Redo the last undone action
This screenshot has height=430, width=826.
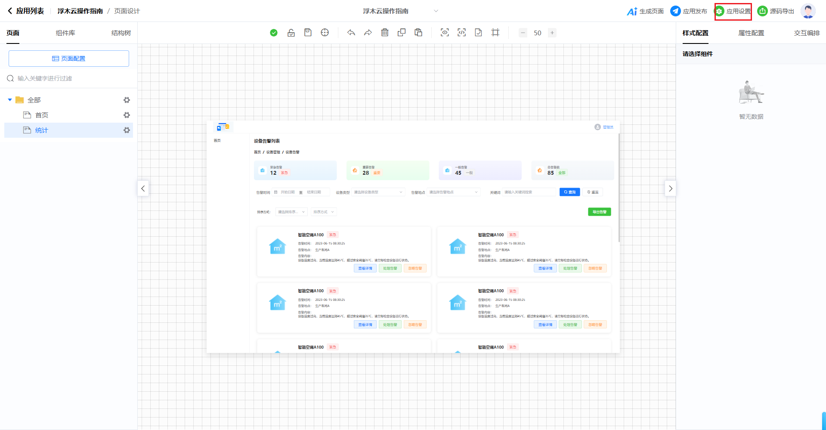pyautogui.click(x=368, y=33)
